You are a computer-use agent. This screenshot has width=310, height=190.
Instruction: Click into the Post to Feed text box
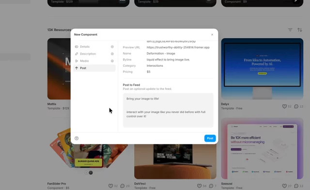click(x=168, y=110)
